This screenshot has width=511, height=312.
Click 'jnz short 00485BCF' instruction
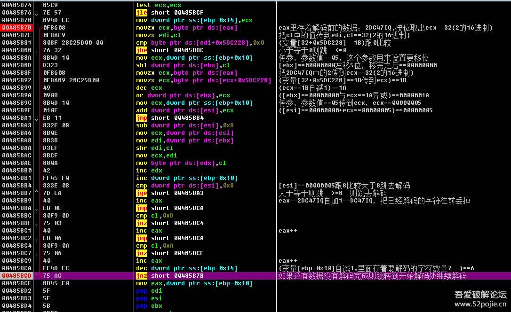169,253
